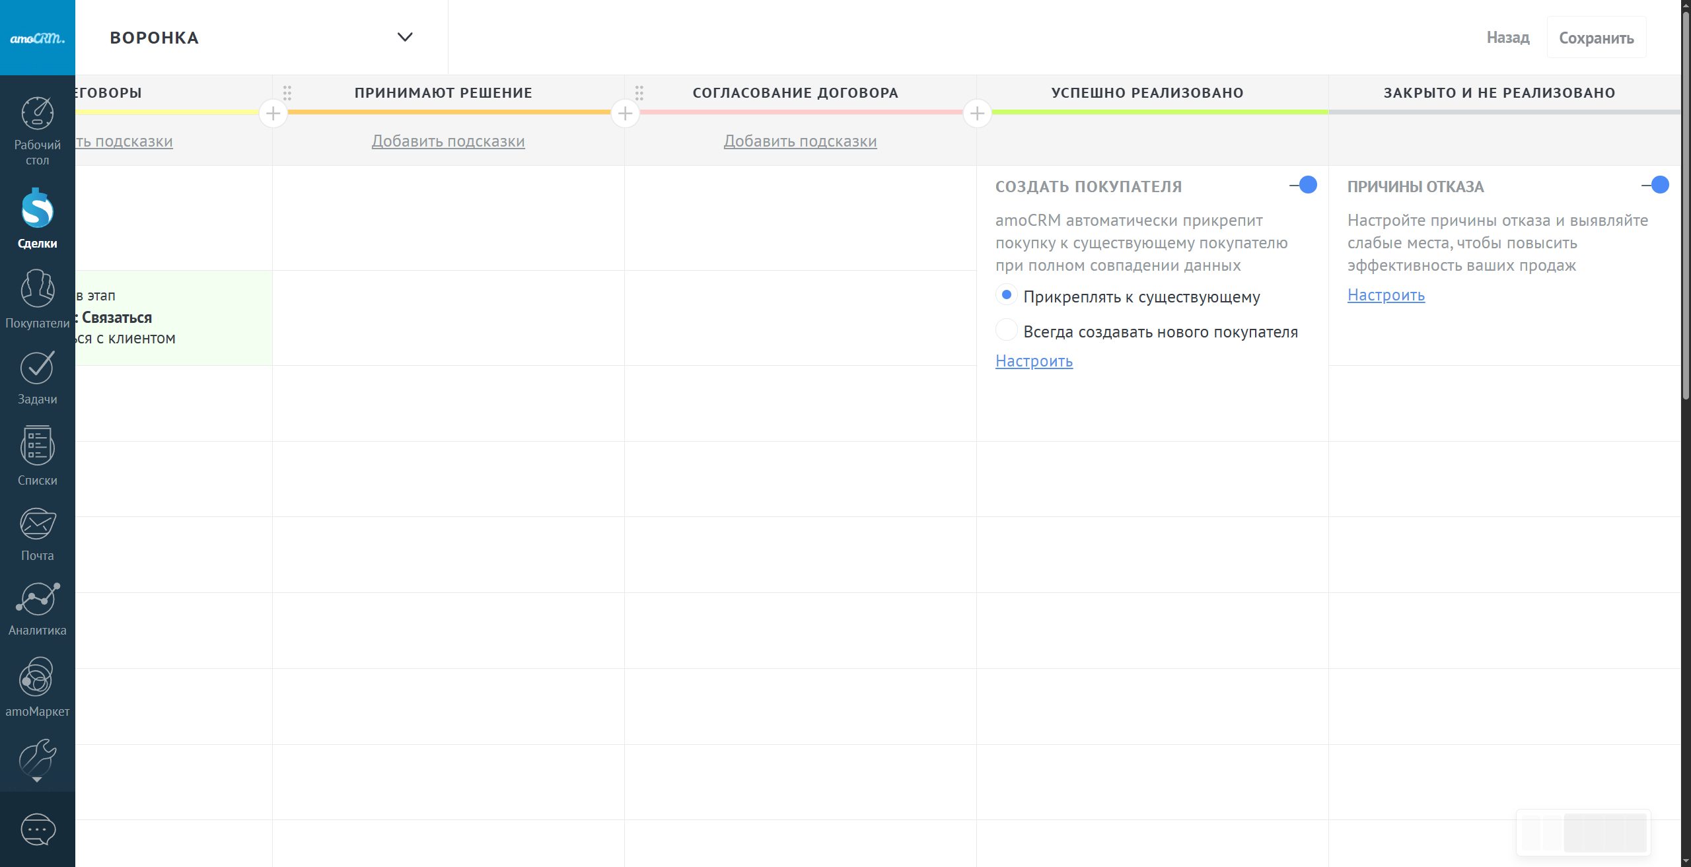Toggle the Создать покупателя switch
The width and height of the screenshot is (1691, 867).
point(1304,185)
